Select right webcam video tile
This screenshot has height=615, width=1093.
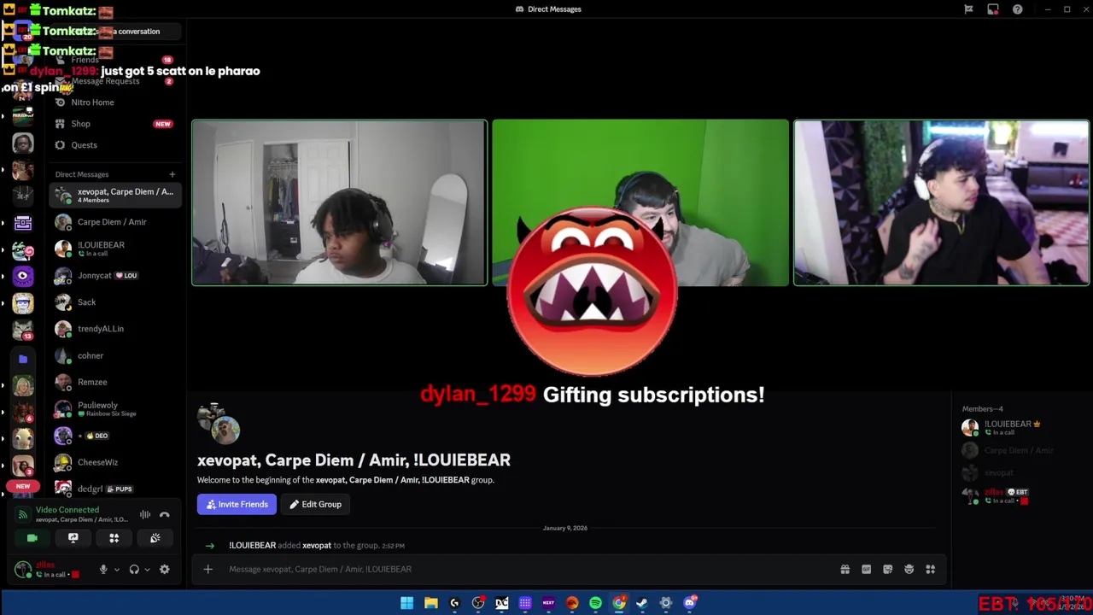coord(941,202)
